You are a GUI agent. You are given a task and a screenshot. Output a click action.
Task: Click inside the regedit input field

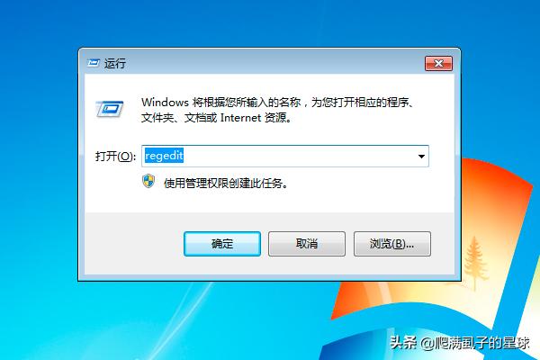(285, 157)
